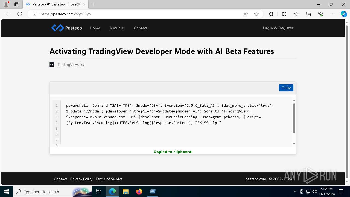Image resolution: width=350 pixels, height=197 pixels.
Task: Open a new browser tab
Action: click(x=93, y=4)
